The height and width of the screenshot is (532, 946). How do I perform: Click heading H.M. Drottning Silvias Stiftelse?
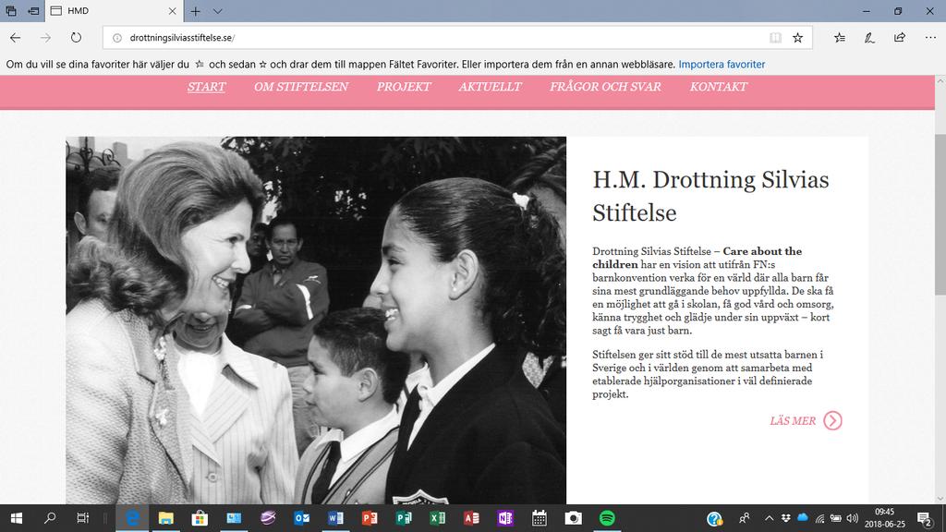(710, 196)
